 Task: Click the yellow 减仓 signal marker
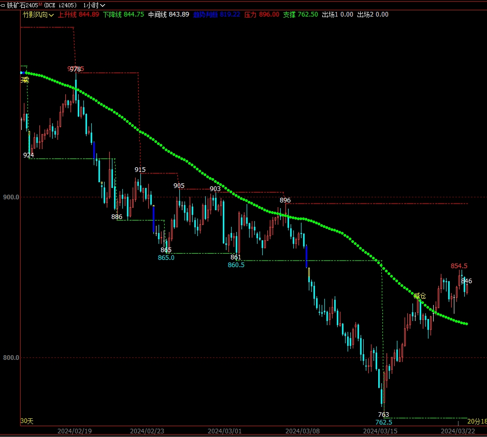pos(420,296)
